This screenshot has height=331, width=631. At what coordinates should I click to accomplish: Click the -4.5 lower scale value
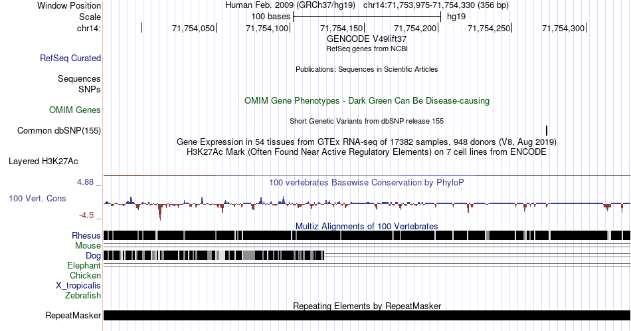pyautogui.click(x=86, y=215)
